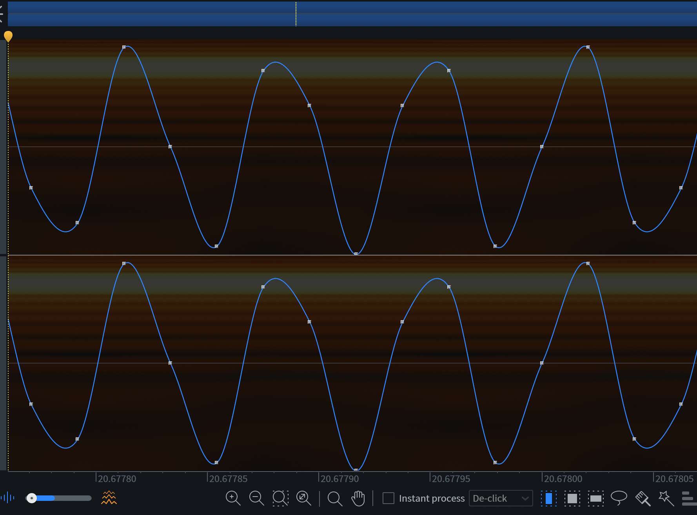The width and height of the screenshot is (697, 515).
Task: Enable the Instant process checkbox
Action: 388,498
